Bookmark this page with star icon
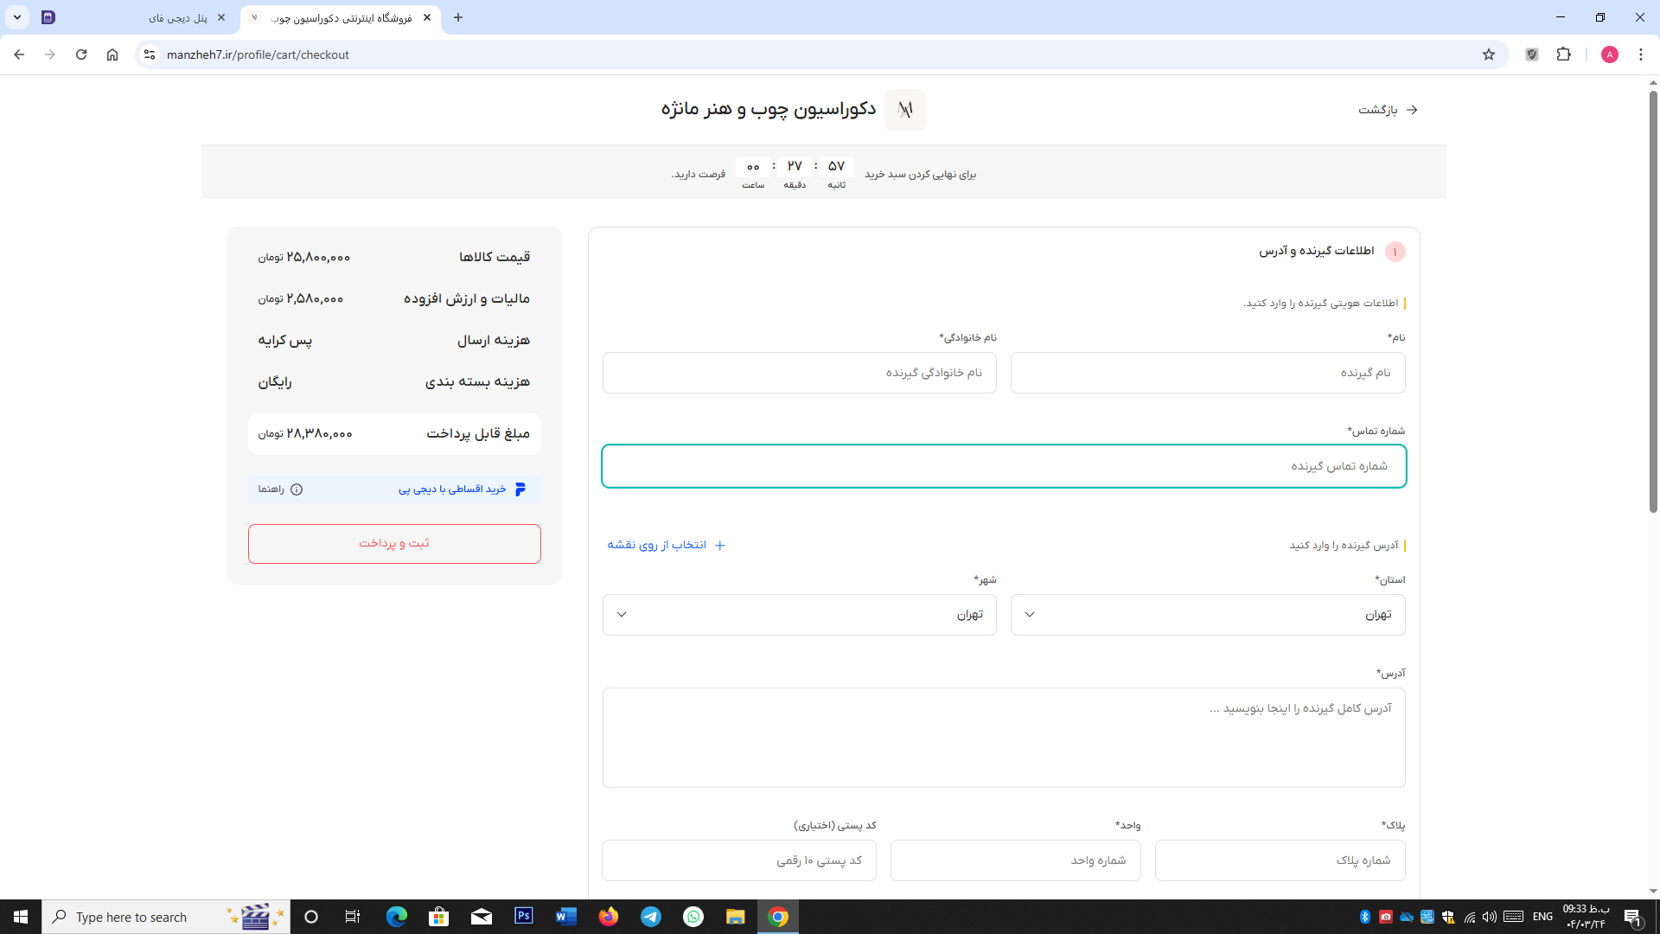1660x934 pixels. click(1489, 54)
